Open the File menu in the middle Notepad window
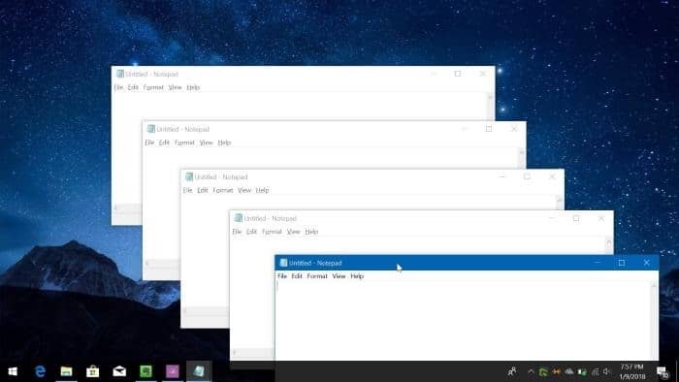 [187, 190]
